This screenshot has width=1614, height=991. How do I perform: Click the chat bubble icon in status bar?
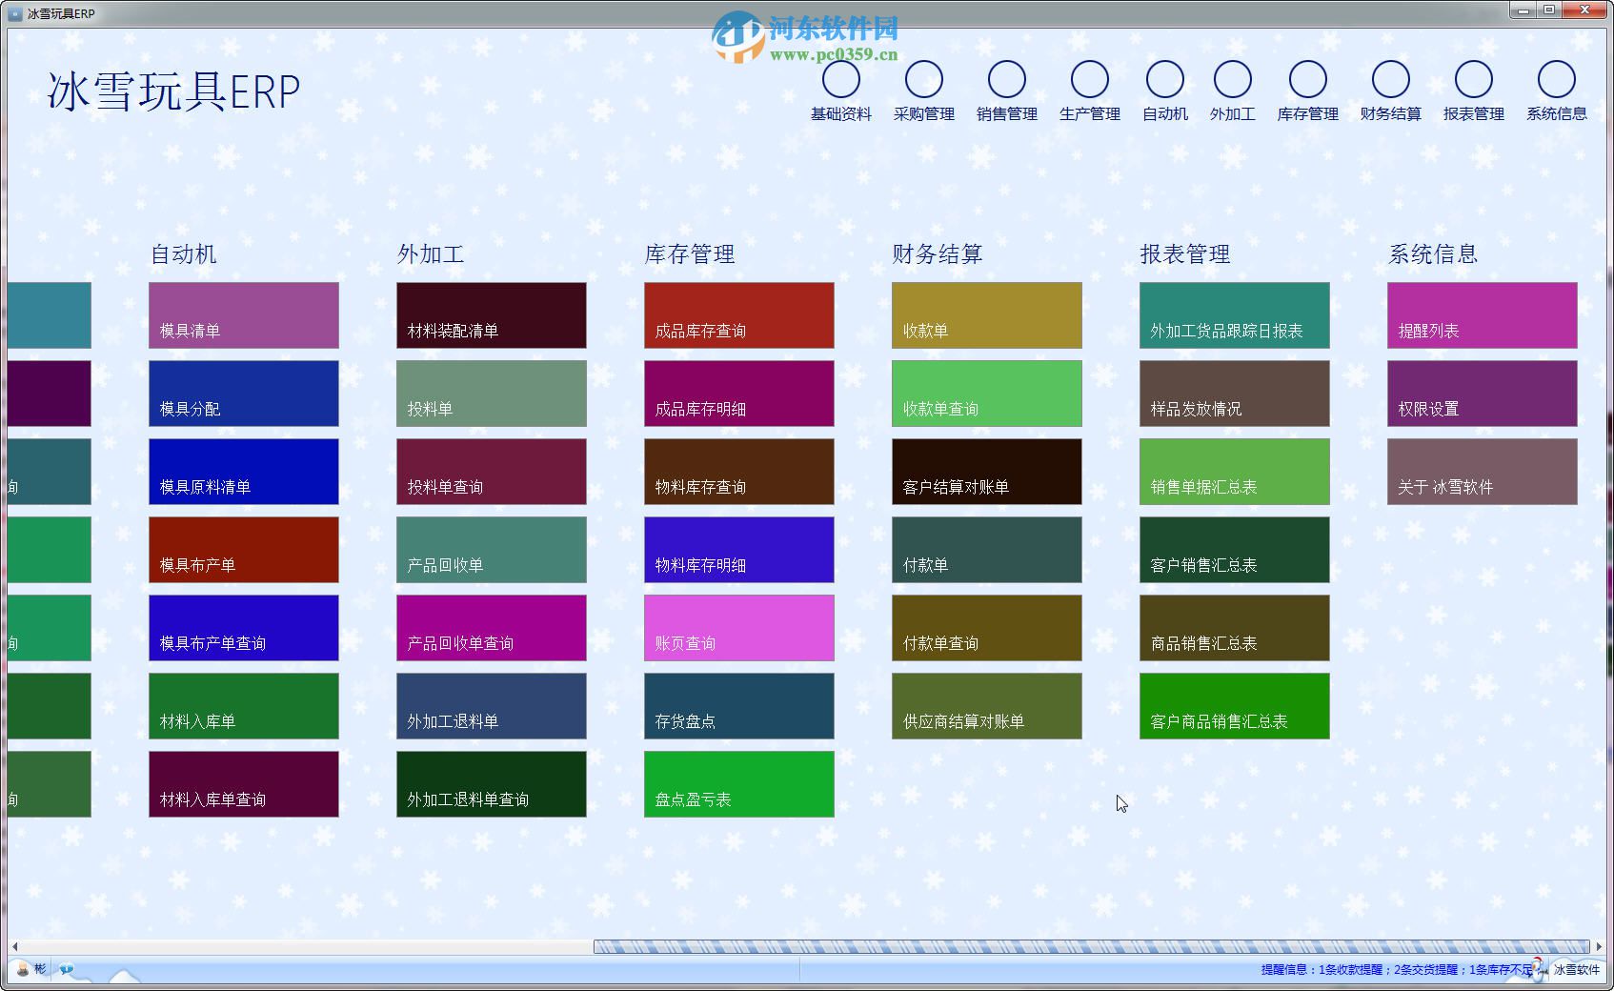tap(66, 969)
